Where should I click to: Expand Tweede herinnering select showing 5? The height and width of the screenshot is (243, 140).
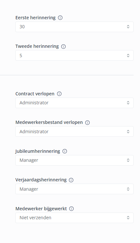tap(74, 56)
